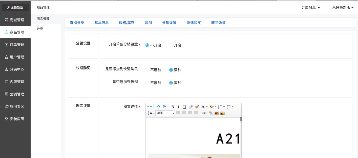Click the insert hyperlink chain icon
Viewport: 358px width, 158px height.
pos(204,113)
